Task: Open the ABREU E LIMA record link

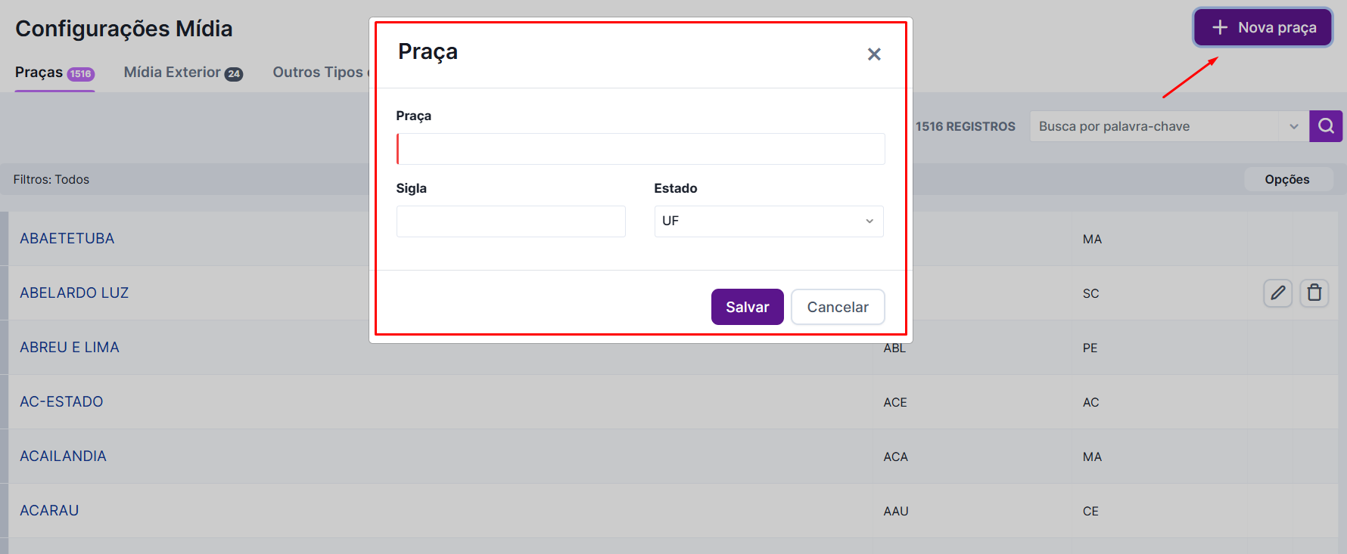Action: pyautogui.click(x=70, y=348)
